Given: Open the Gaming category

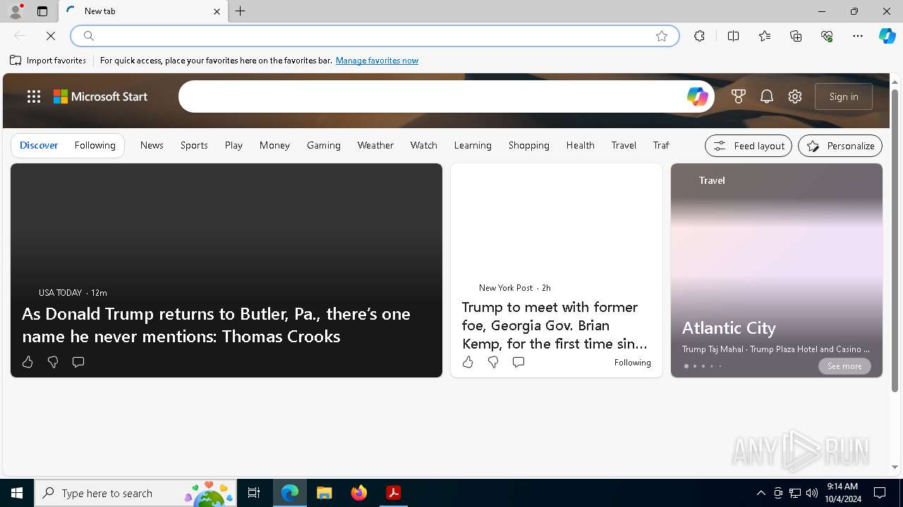Looking at the screenshot, I should (x=324, y=145).
